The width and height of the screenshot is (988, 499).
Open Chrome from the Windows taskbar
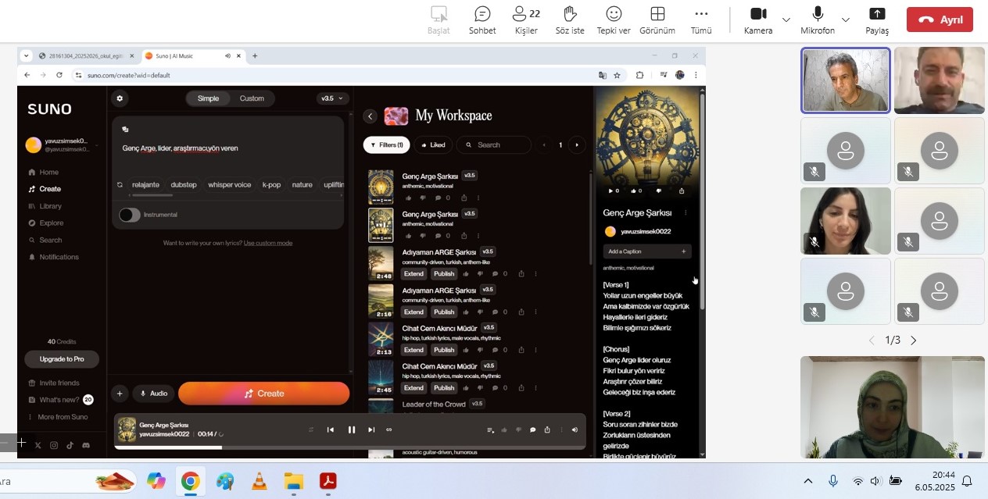pos(190,481)
